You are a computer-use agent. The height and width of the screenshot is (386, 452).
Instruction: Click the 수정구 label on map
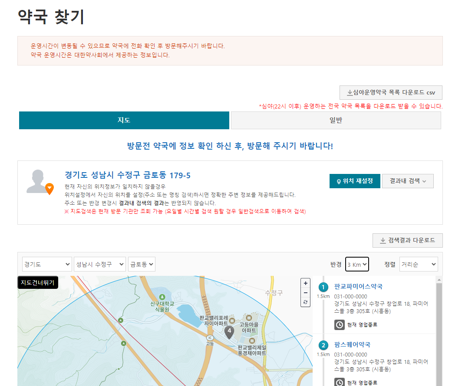point(274,293)
